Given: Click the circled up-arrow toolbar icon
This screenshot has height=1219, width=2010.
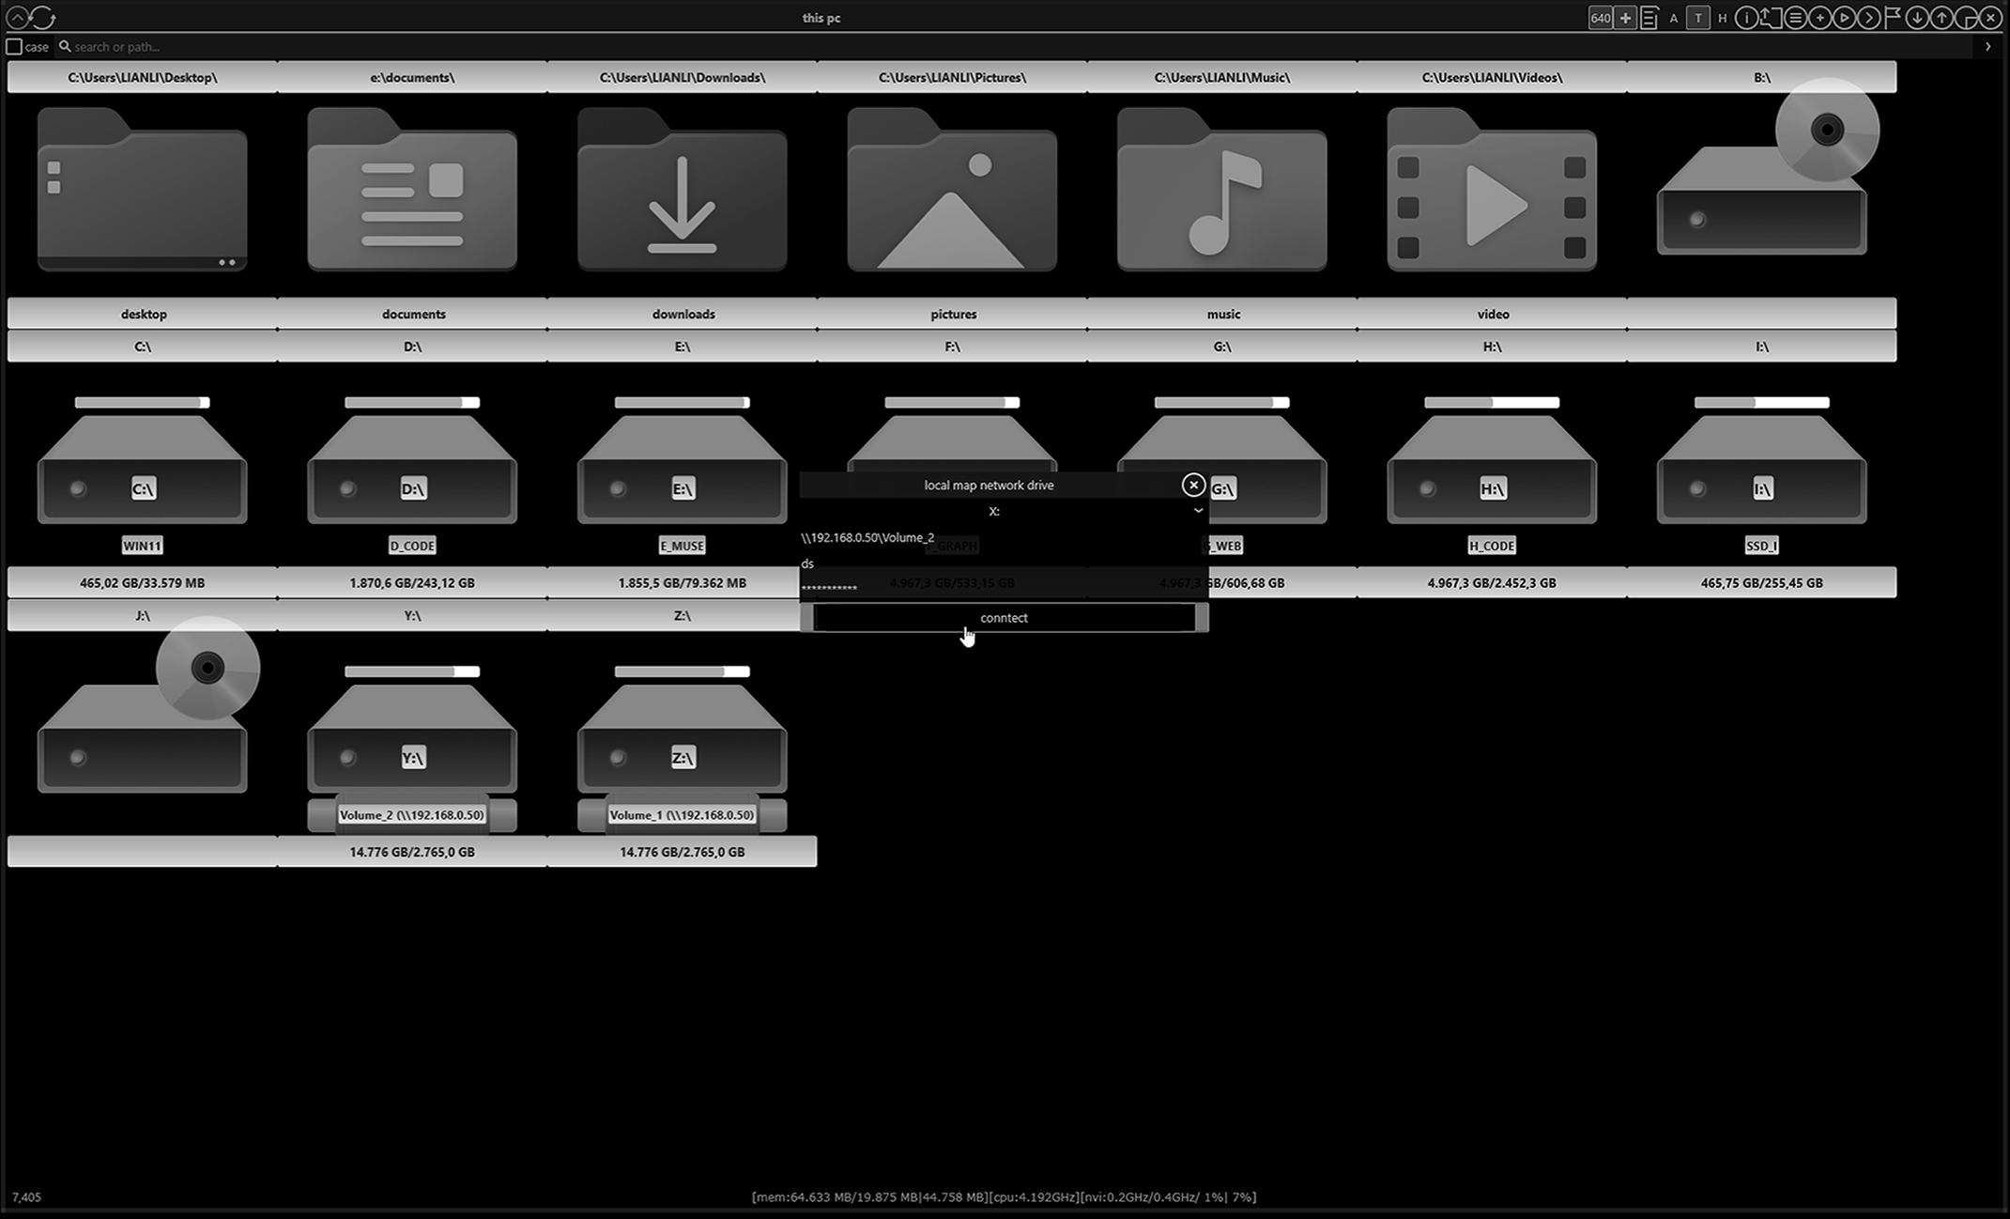Looking at the screenshot, I should click(x=1941, y=18).
